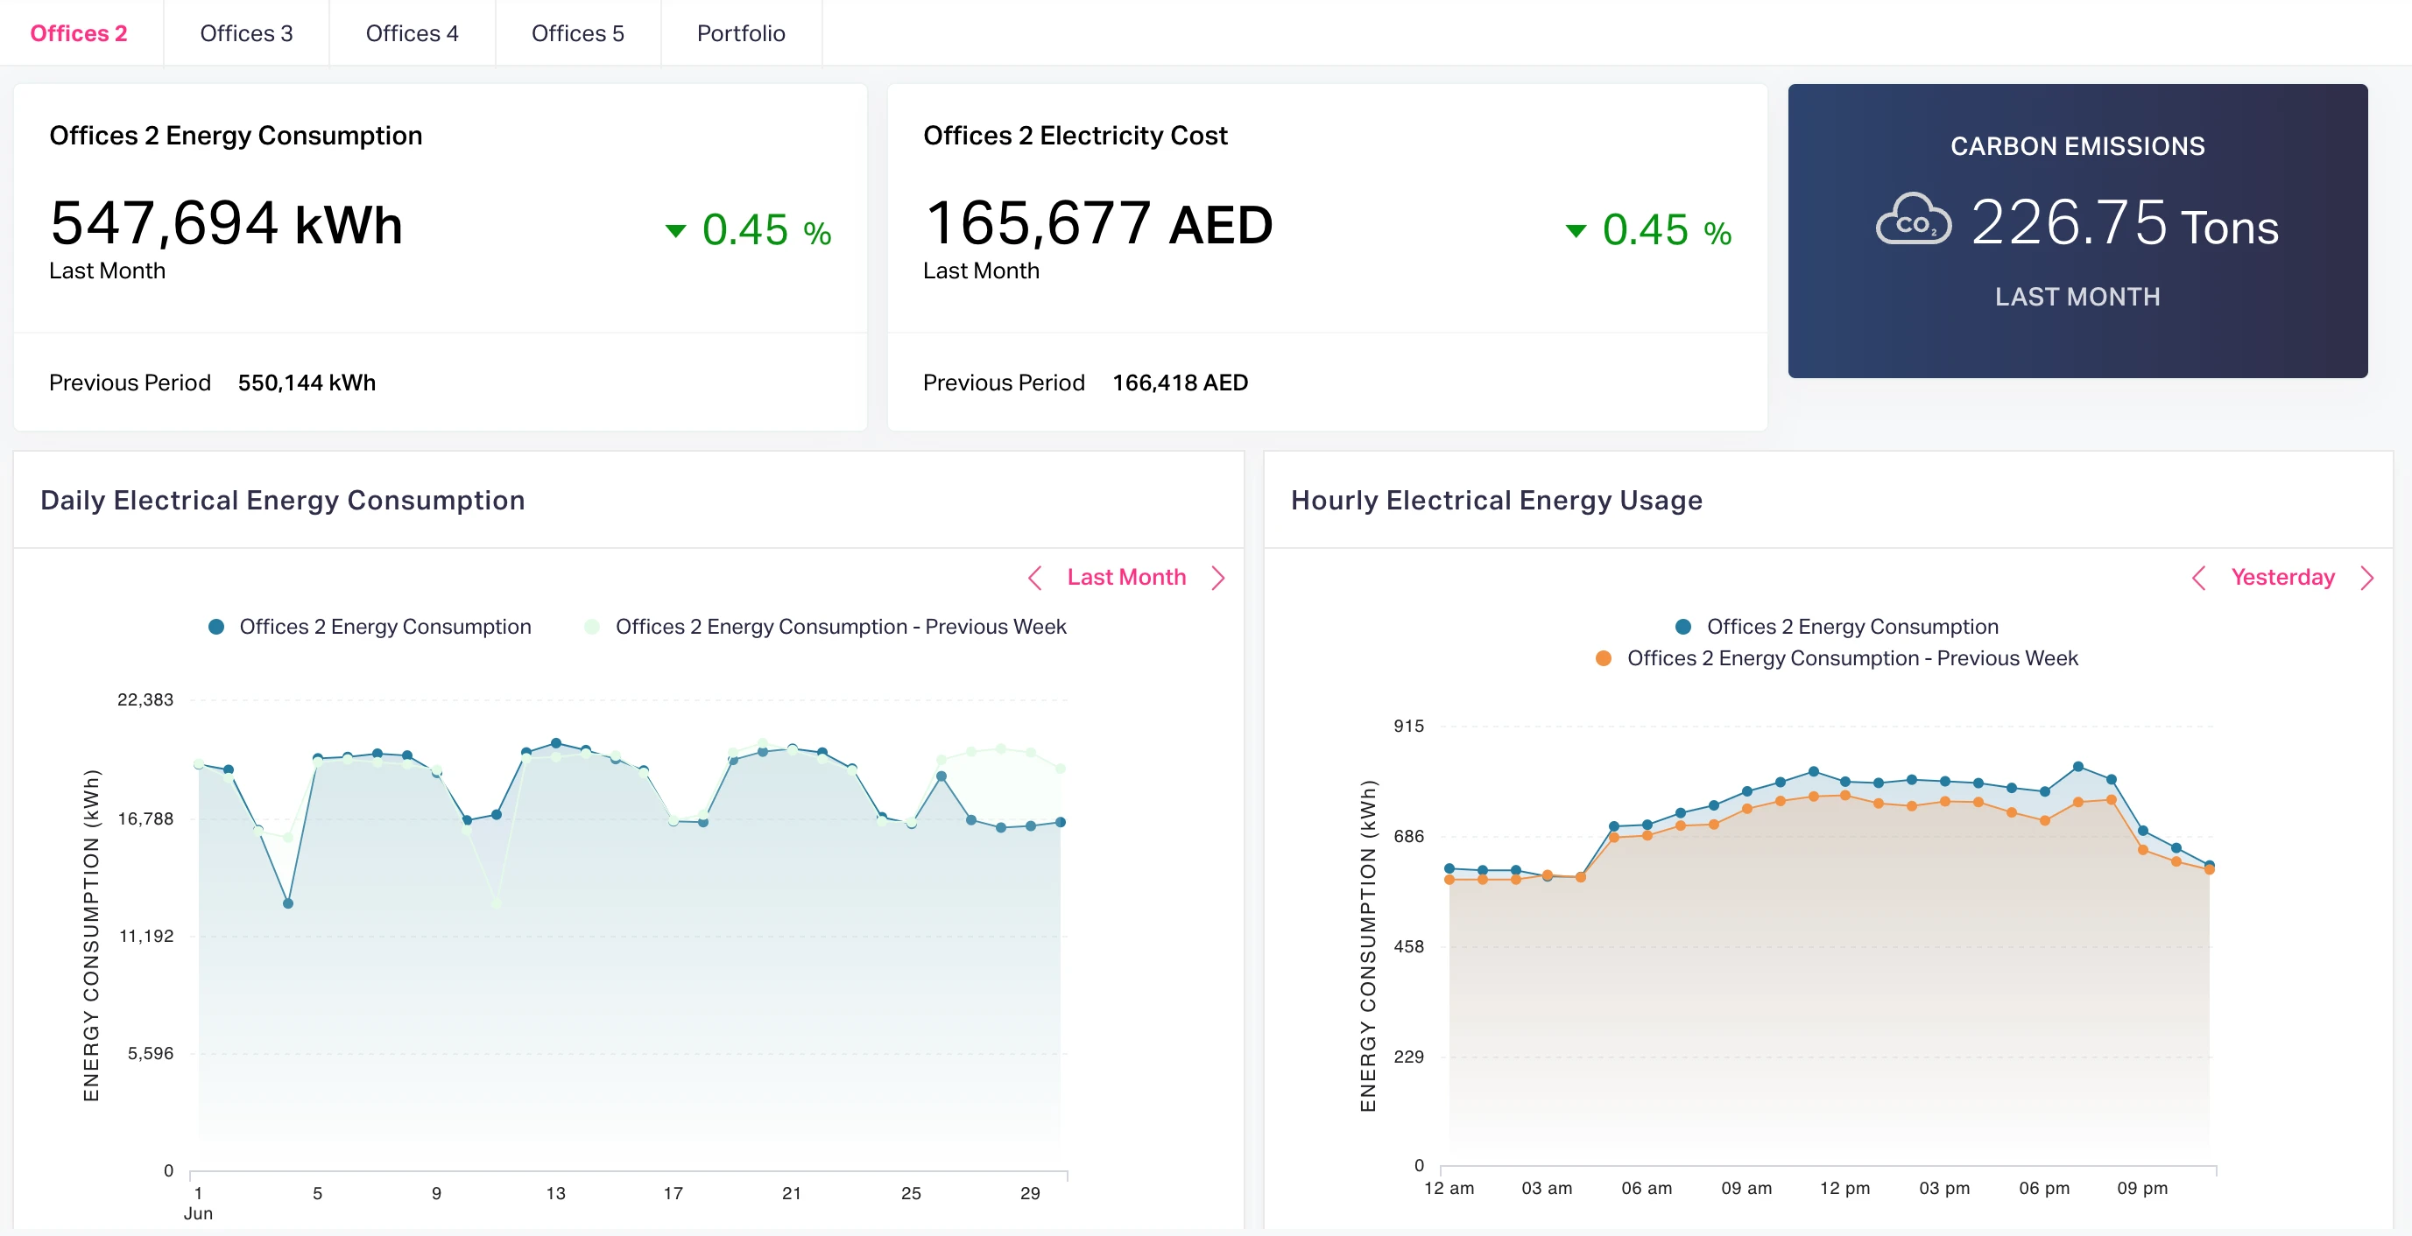The image size is (2412, 1236).
Task: Select the Offices 5 tab
Action: point(577,32)
